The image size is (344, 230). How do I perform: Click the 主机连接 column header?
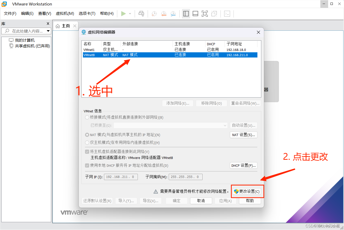[189, 44]
